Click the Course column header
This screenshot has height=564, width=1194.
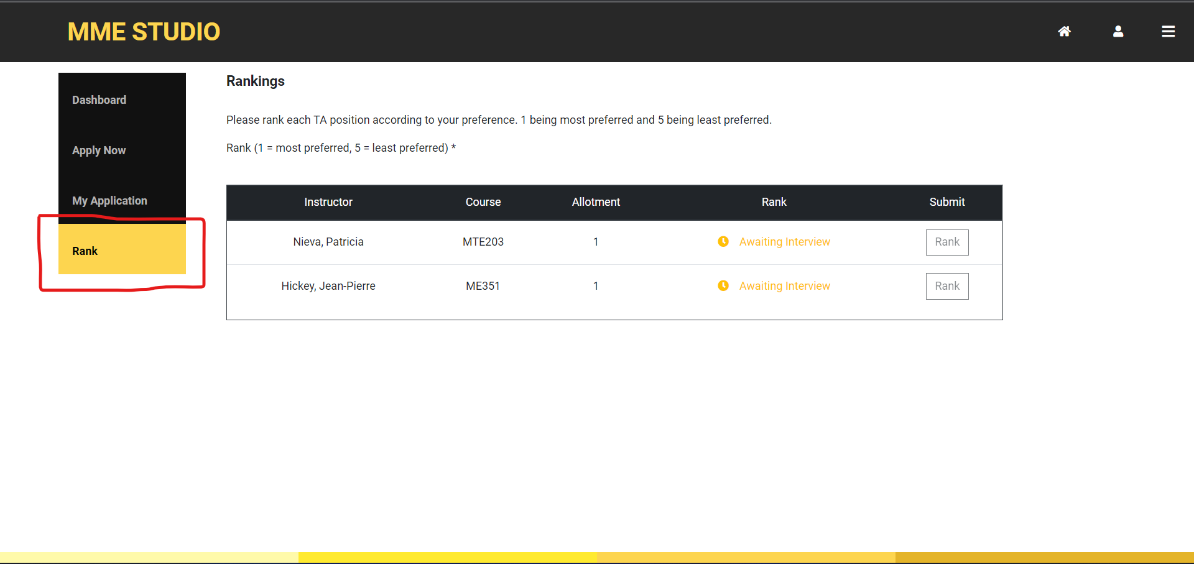click(x=483, y=202)
